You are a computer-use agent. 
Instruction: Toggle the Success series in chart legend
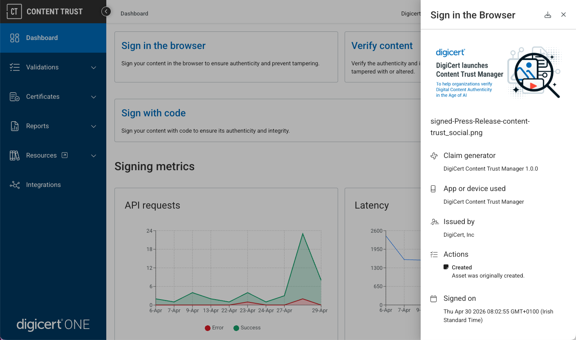point(247,328)
